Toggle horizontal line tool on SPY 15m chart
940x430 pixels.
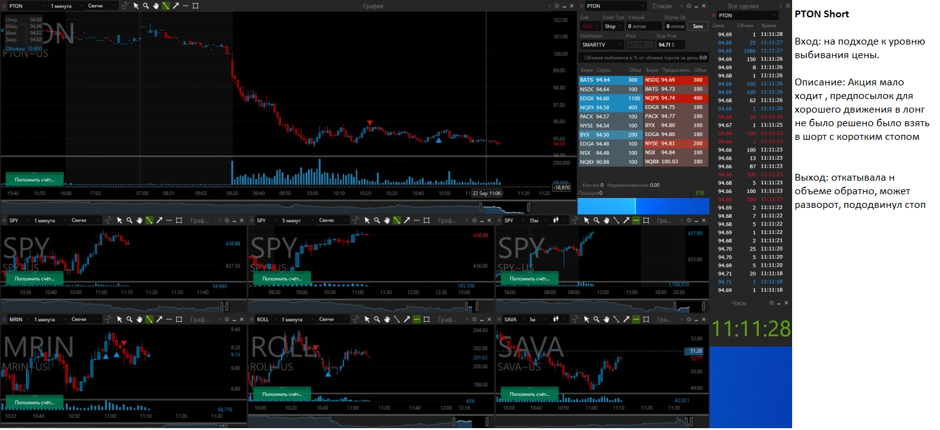(x=636, y=220)
